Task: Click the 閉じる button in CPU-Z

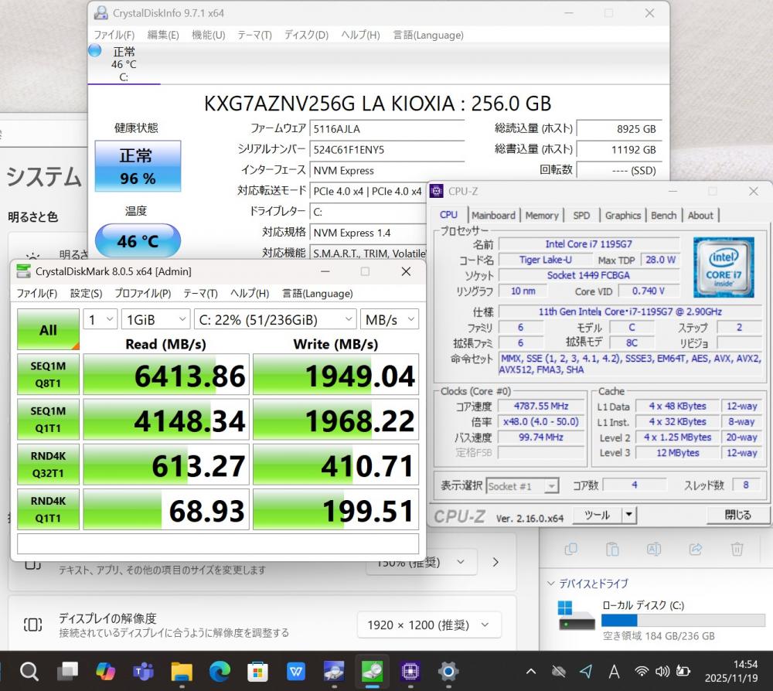Action: [x=737, y=515]
